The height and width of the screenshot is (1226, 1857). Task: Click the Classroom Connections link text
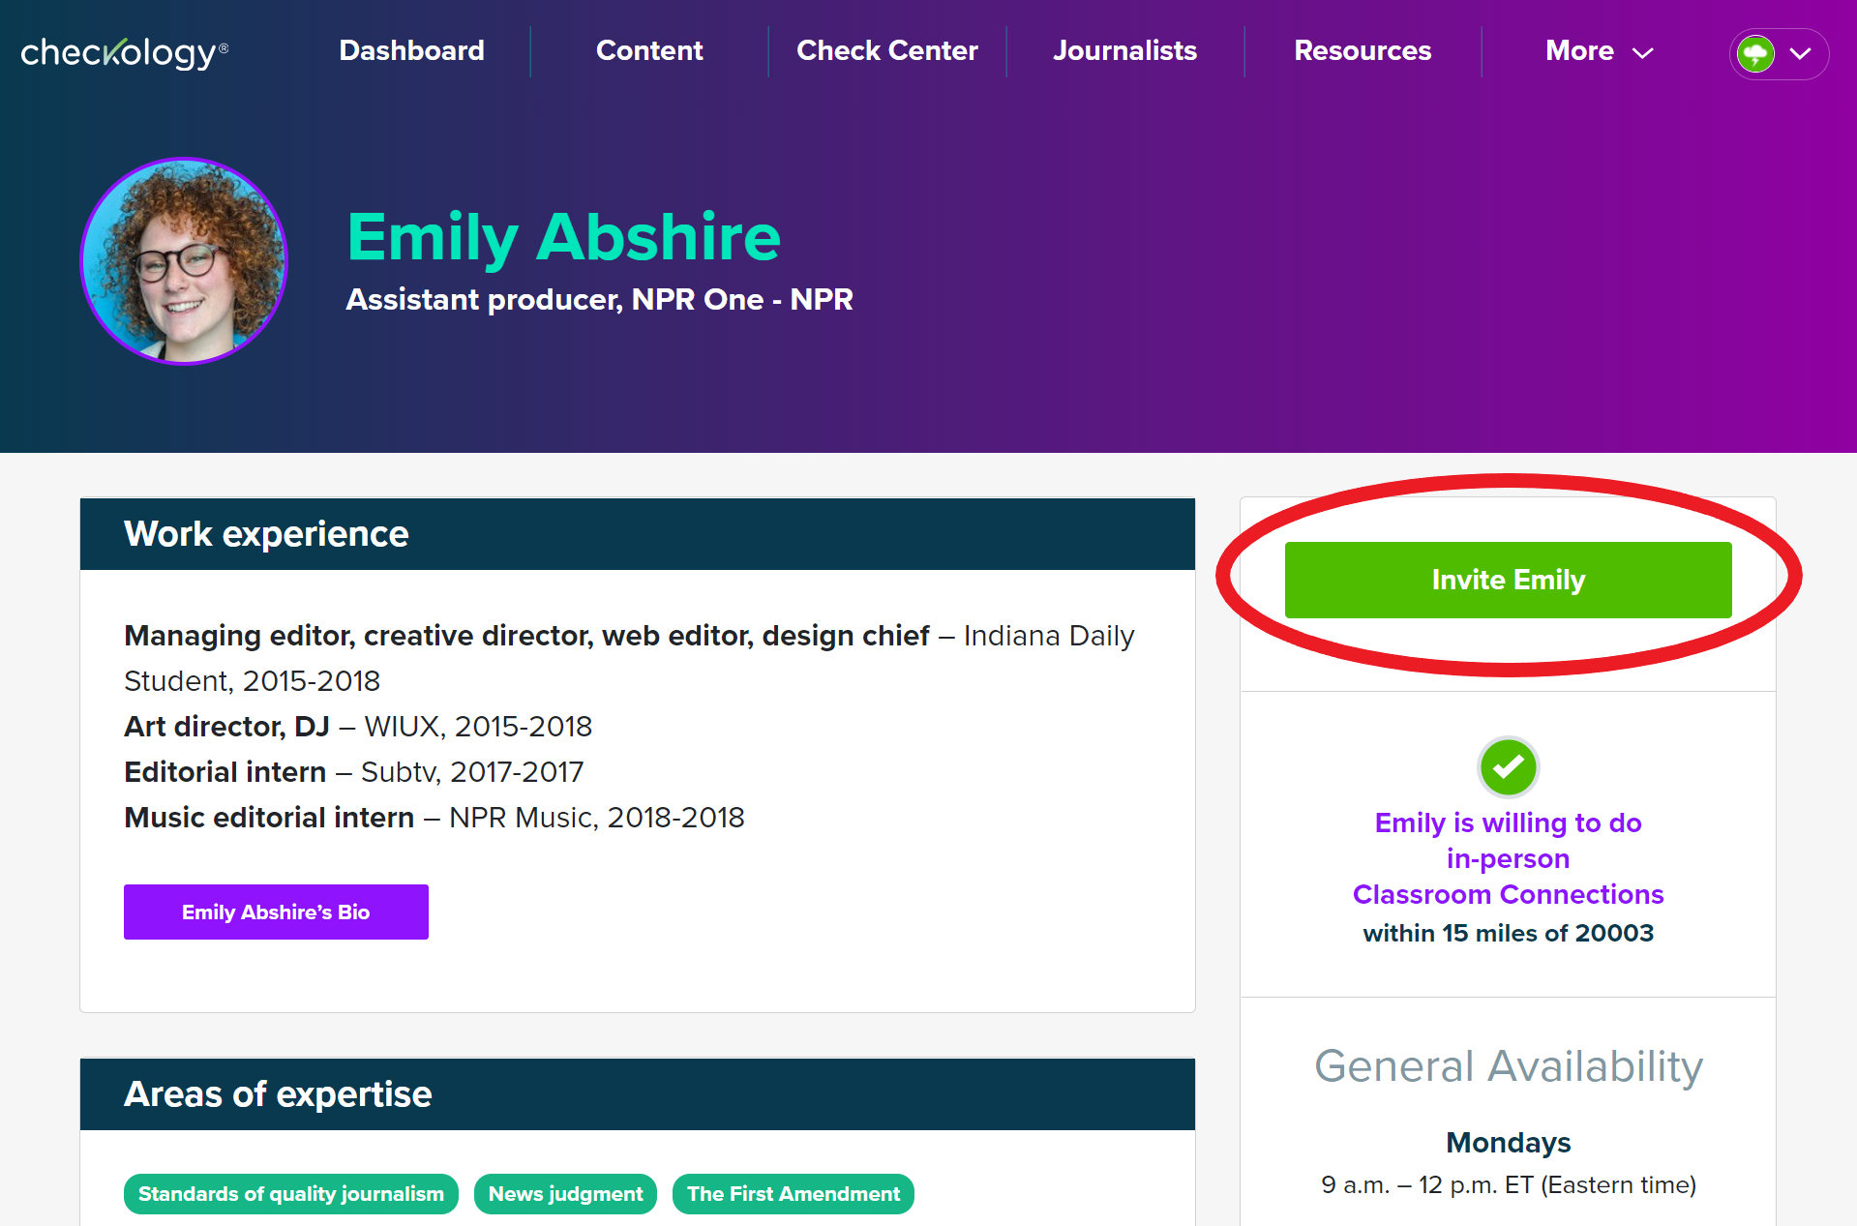coord(1507,894)
